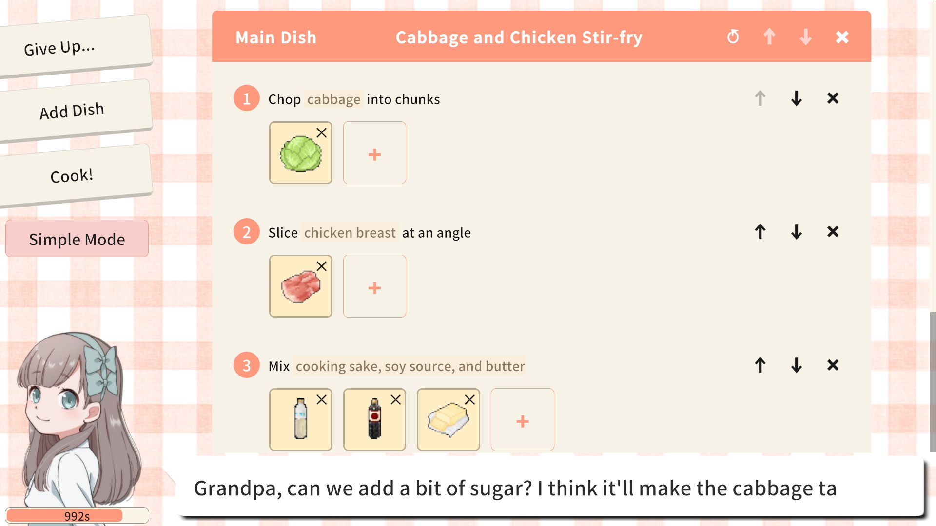Move step 1 down one position

797,98
